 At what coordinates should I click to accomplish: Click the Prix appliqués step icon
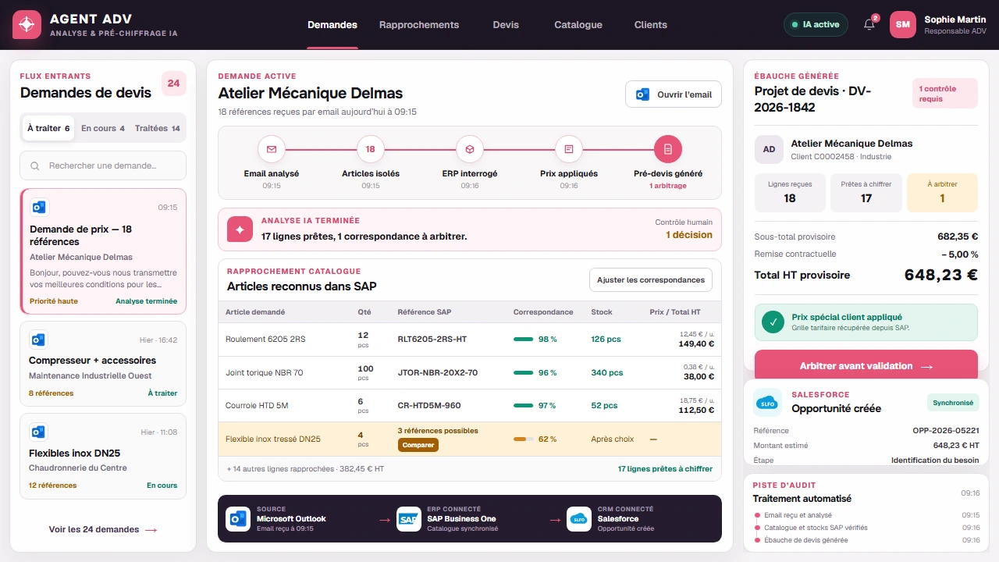click(569, 148)
